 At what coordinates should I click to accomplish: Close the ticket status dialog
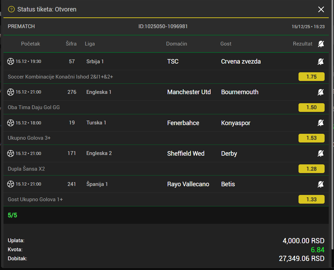[x=321, y=9]
